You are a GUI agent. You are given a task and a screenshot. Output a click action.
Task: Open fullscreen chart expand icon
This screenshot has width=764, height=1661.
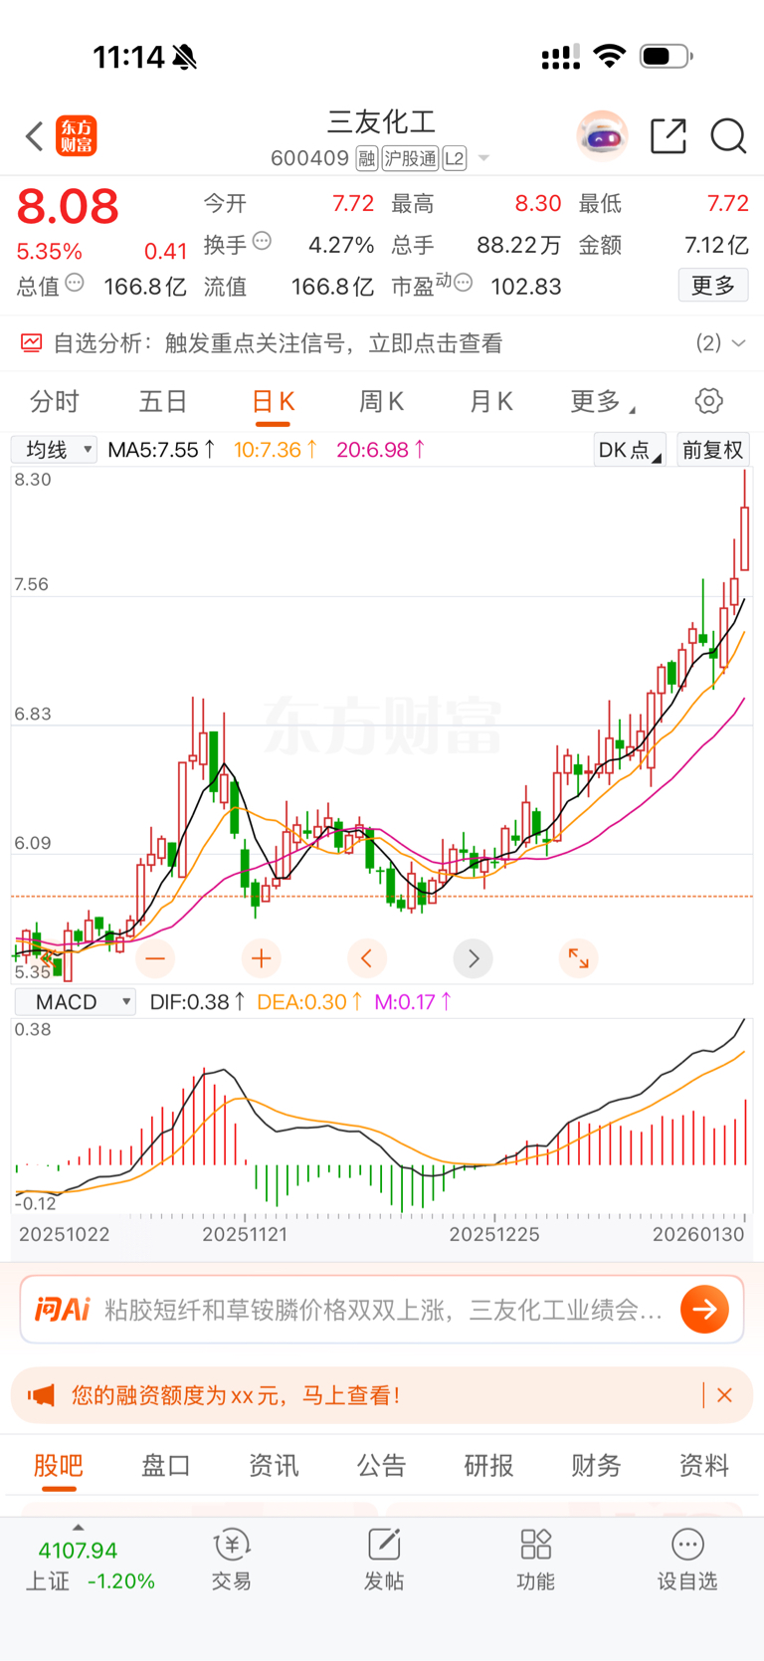(578, 958)
